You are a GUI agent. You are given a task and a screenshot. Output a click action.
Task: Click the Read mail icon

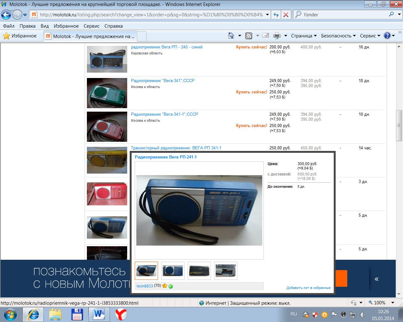pyautogui.click(x=266, y=36)
